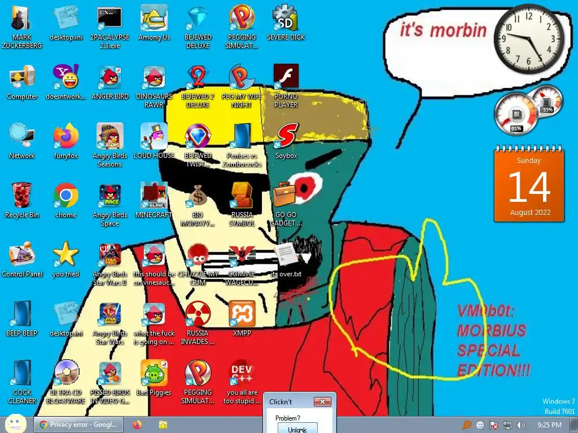Viewport: 578px width, 433px height.
Task: Open the volume speaker tray icon
Action: point(521,425)
